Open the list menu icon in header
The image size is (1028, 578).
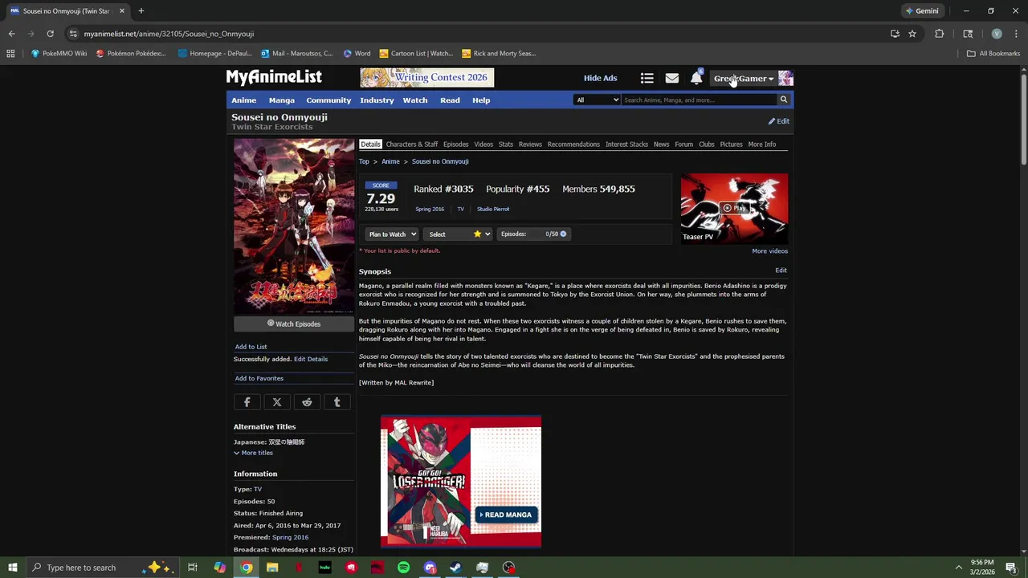[647, 78]
